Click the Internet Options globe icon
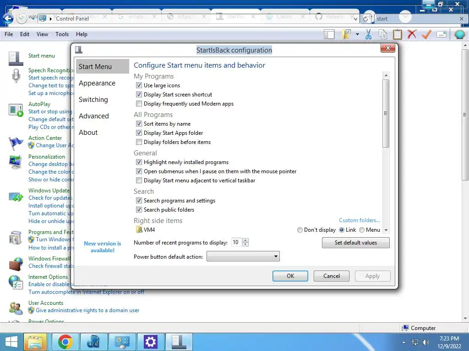 click(x=16, y=282)
